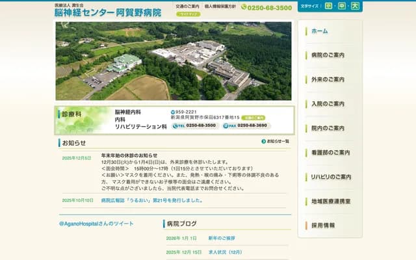Select the large font size button (大)
Viewport: 416px width, 260px height.
(x=355, y=6)
